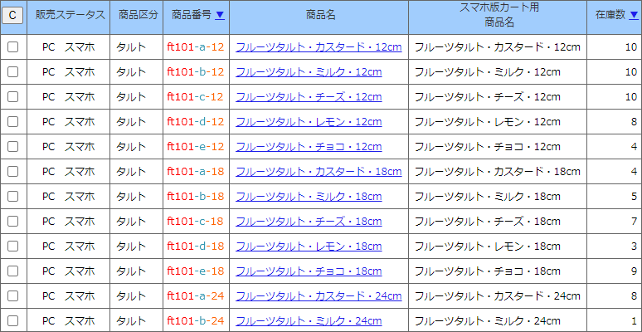Open link フルーツタルト・カスタード・24cm
Image resolution: width=642 pixels, height=332 pixels.
pyautogui.click(x=319, y=295)
